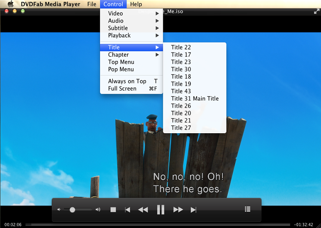
Task: Play Title 26 from submenu
Action: [x=195, y=106]
